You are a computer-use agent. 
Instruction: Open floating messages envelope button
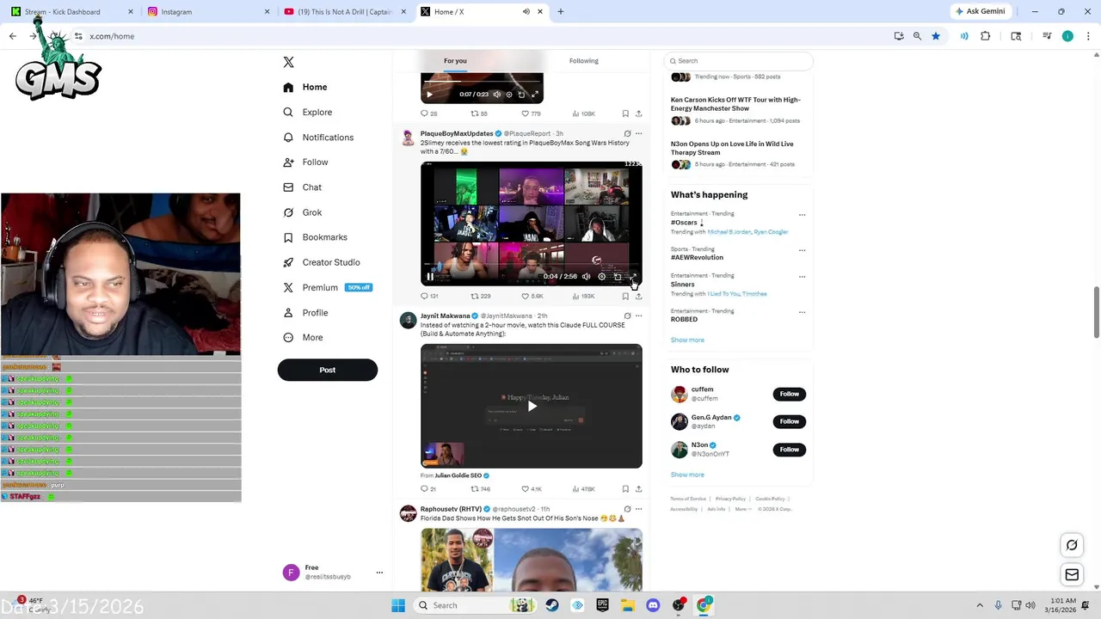pos(1072,574)
